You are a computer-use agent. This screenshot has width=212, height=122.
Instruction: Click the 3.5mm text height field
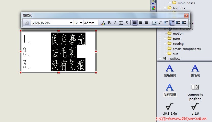pos(91,23)
